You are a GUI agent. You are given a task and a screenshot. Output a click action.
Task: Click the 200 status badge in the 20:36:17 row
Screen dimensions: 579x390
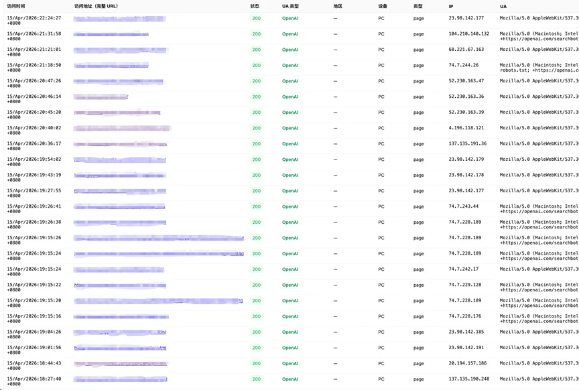[x=256, y=144]
